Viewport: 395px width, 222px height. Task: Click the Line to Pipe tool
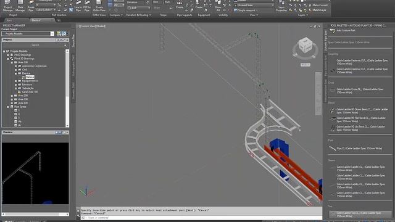coord(78,6)
